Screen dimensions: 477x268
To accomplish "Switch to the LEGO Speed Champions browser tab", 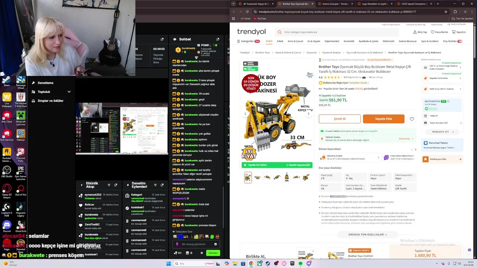I will pos(414,4).
